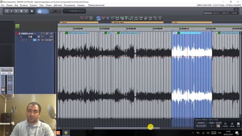This screenshot has width=242, height=136.
Task: Select the first orange region marker
Action: tap(79, 22)
